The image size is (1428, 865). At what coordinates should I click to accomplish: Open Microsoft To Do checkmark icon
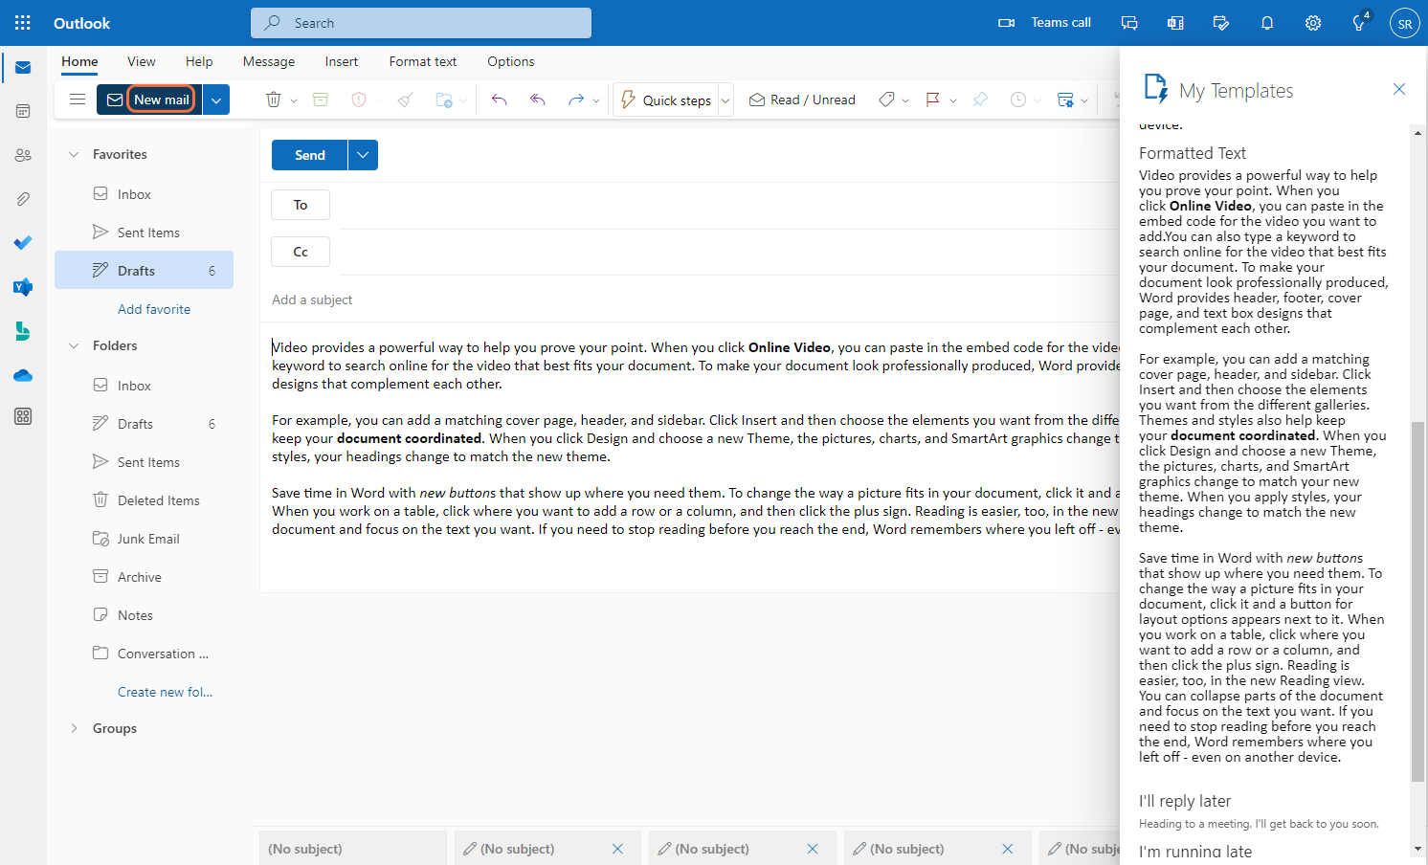point(23,243)
